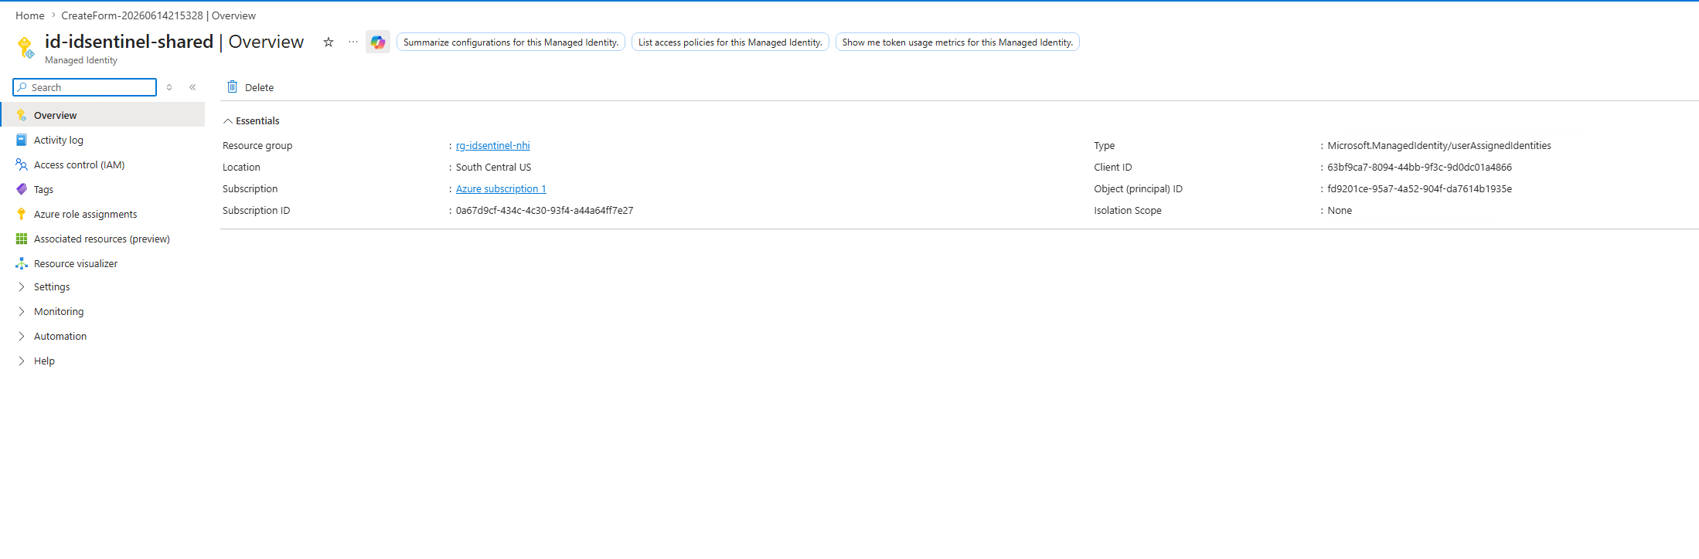The image size is (1699, 559).
Task: Click the Location value South Central US
Action: coord(493,167)
